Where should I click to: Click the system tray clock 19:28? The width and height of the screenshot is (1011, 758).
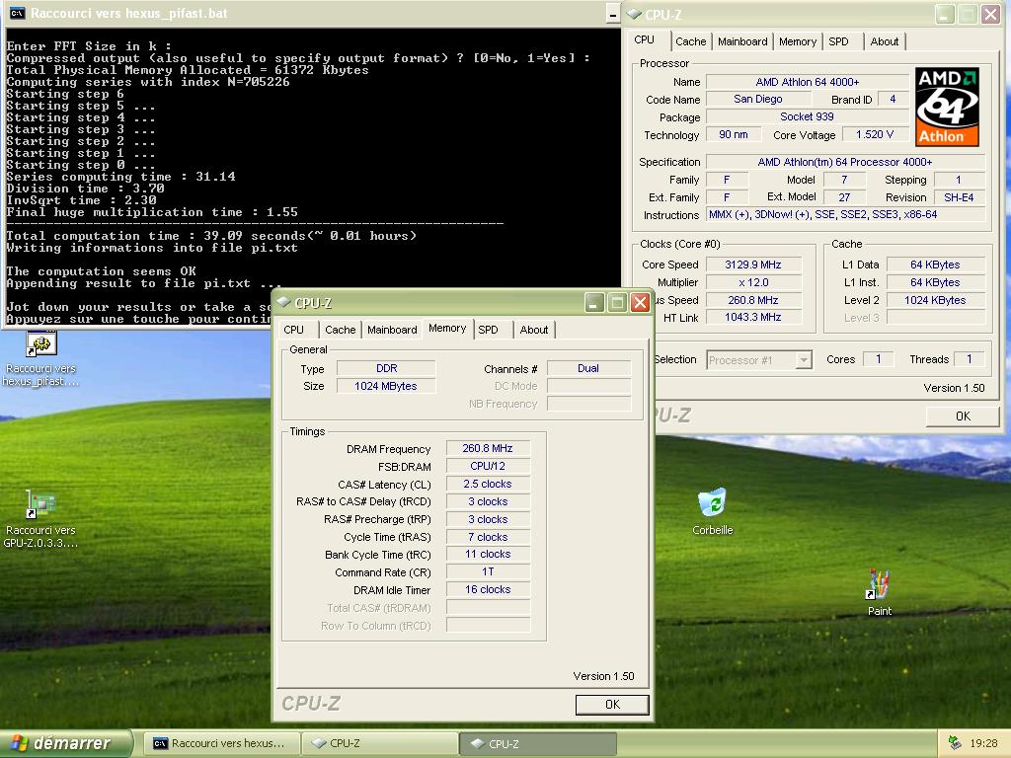pos(983,743)
